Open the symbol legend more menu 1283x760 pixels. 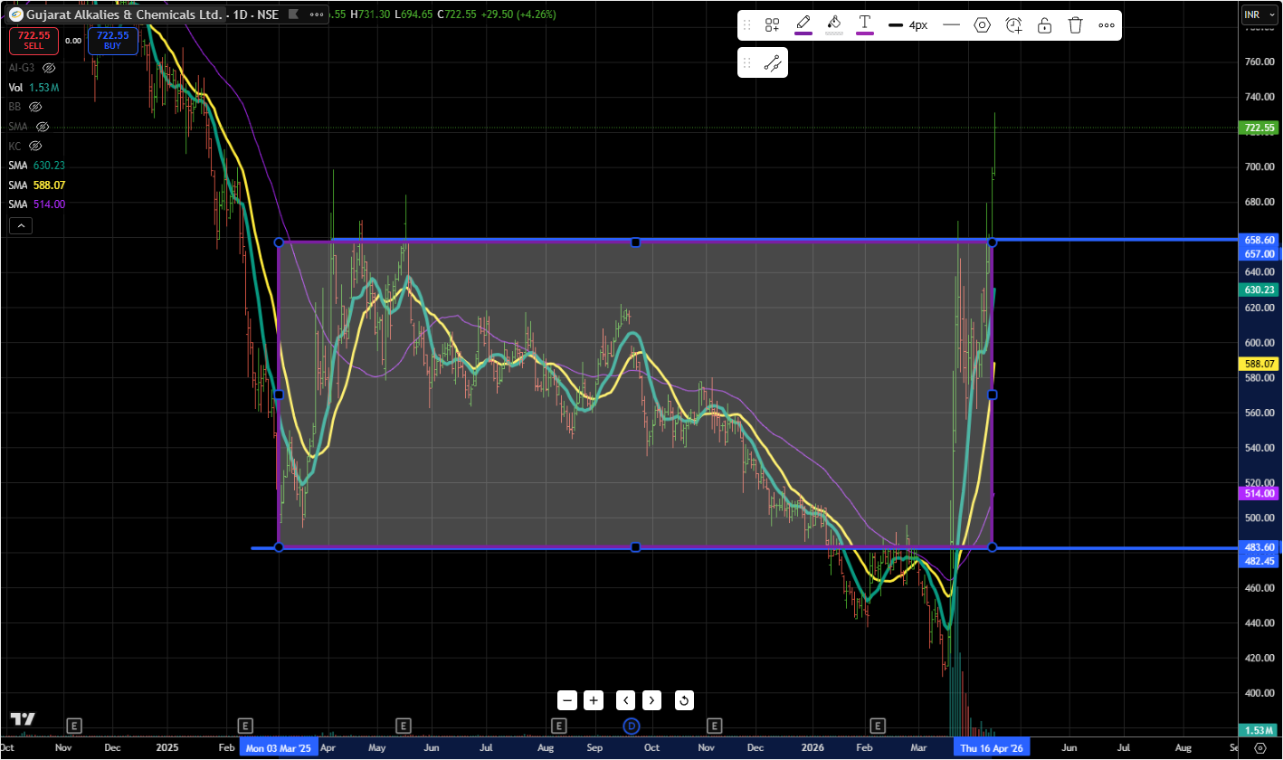316,14
